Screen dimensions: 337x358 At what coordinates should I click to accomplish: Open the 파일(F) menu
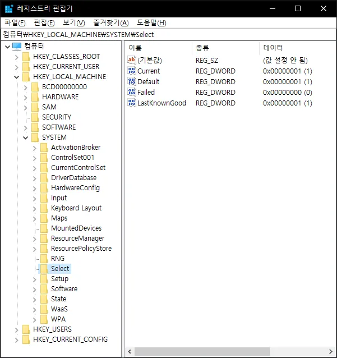tap(15, 22)
